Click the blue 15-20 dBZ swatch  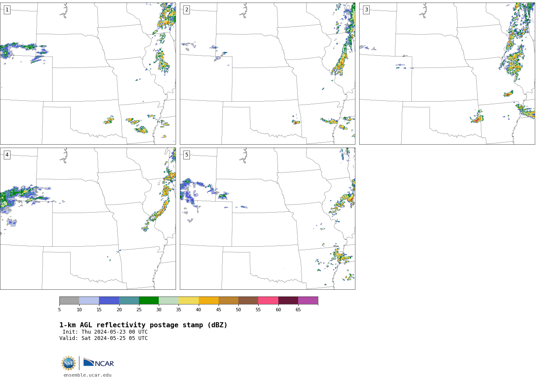tap(109, 301)
